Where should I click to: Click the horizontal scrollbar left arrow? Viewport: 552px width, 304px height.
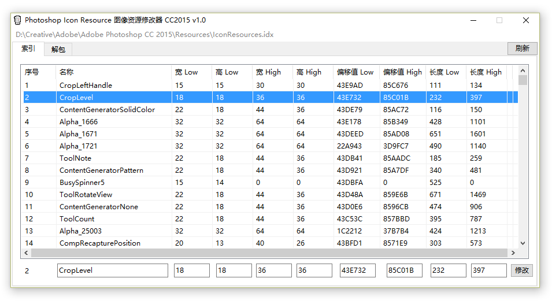(x=26, y=253)
